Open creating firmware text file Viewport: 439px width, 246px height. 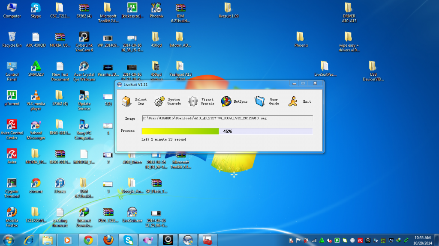coord(60,217)
